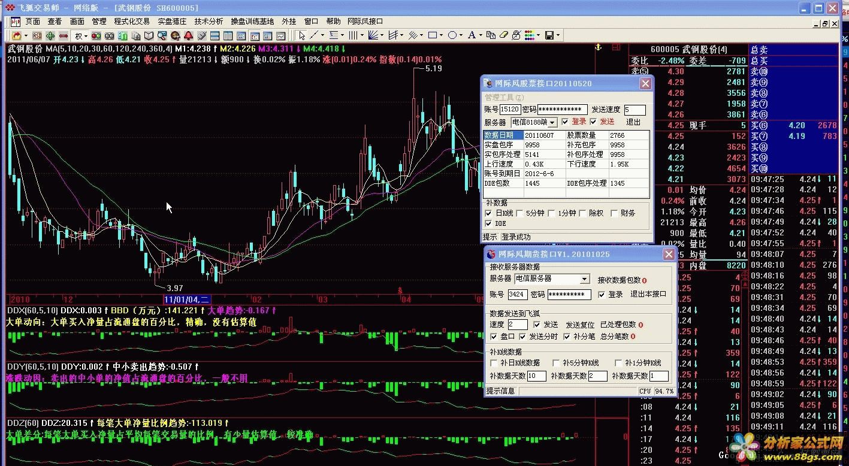This screenshot has height=466, width=849.
Task: Select the parallel vertical lines tool
Action: tap(353, 36)
